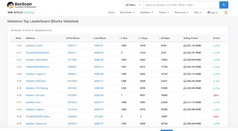Sort table by 30 Days column

coord(164,38)
